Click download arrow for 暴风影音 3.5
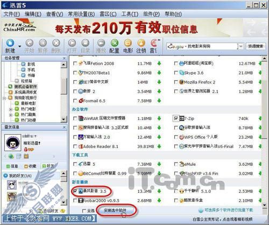This screenshot has height=225, width=269. 159,191
